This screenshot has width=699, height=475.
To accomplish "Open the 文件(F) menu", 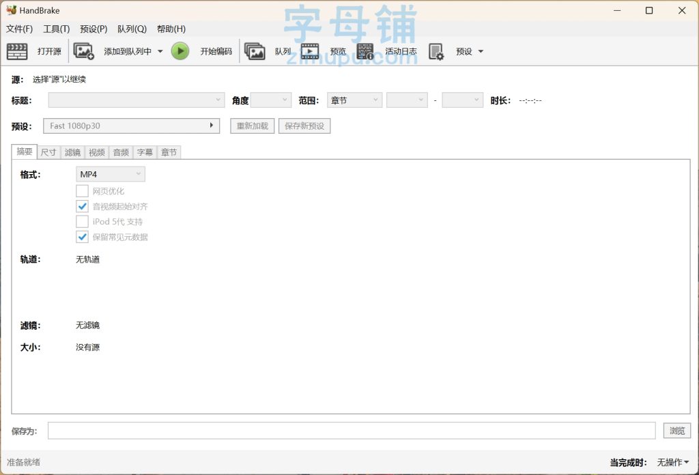I will coord(19,29).
